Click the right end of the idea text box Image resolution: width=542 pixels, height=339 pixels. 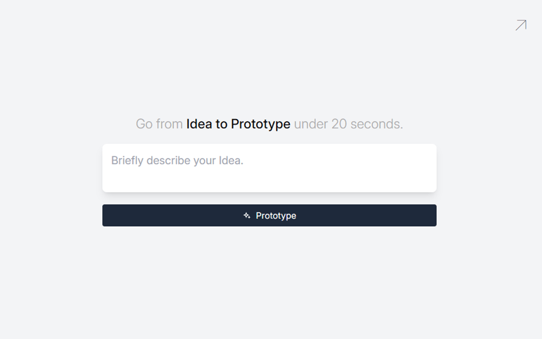[x=428, y=168]
